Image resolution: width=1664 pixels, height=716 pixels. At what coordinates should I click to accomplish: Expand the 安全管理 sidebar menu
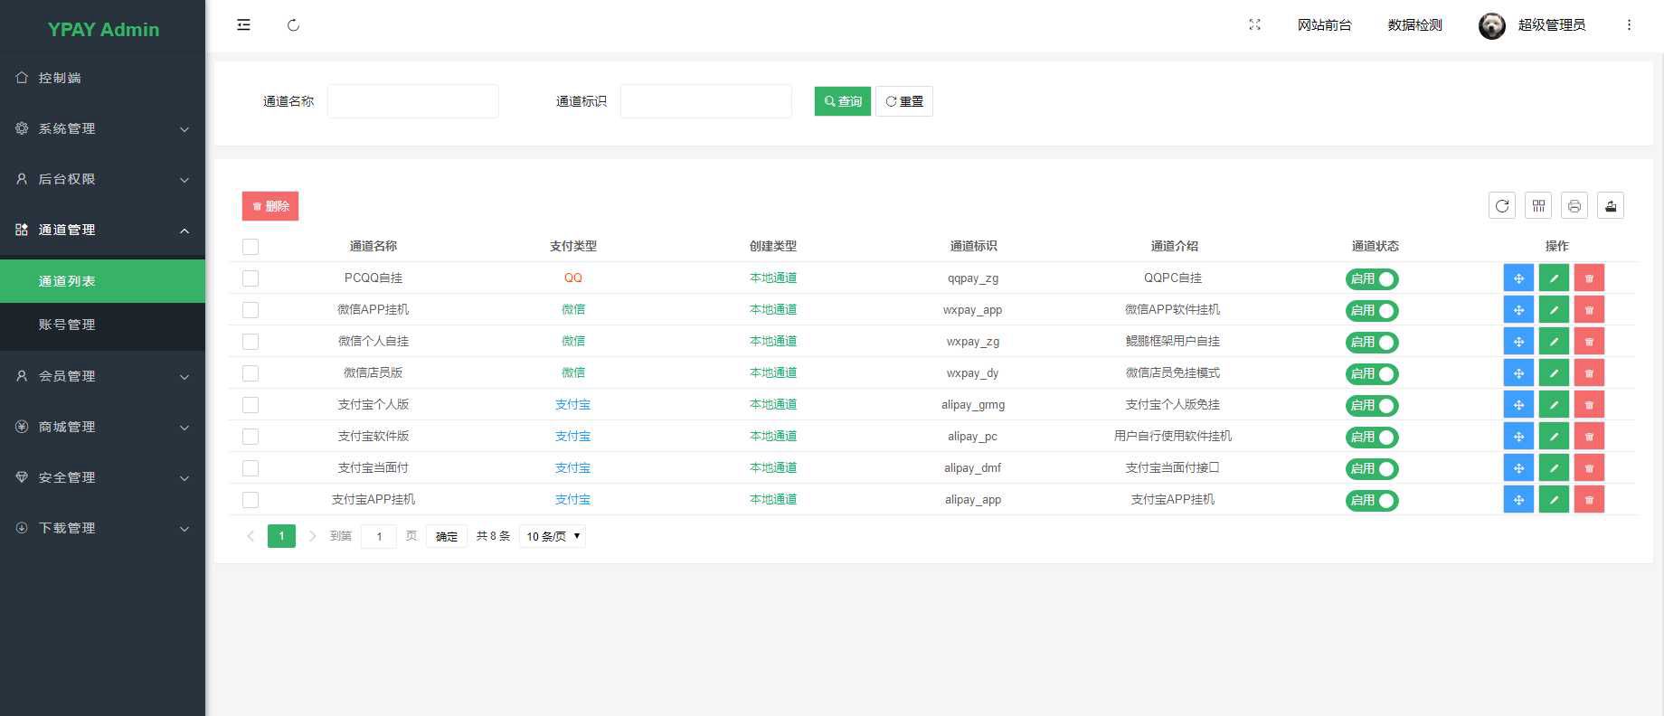[102, 477]
